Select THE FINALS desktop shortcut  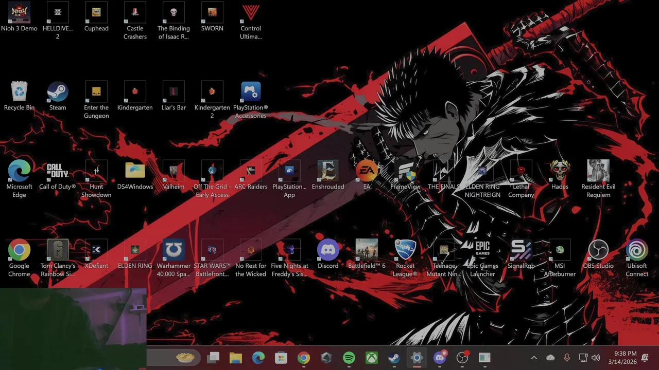coord(444,175)
